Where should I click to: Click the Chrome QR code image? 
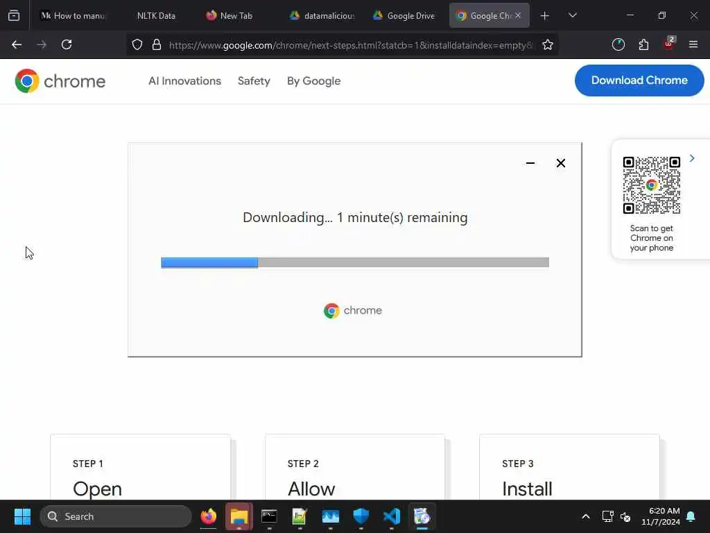652,185
